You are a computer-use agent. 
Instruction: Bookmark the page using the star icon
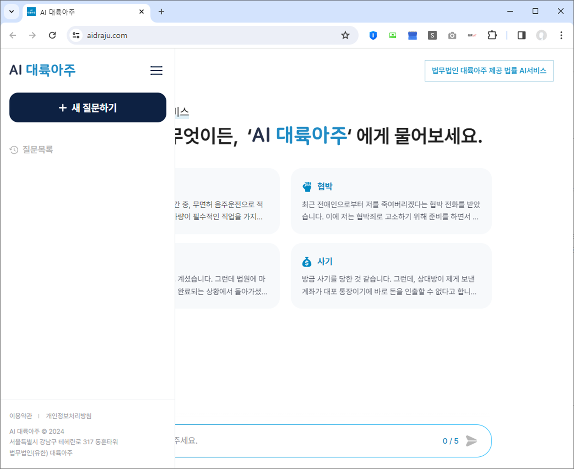tap(345, 35)
